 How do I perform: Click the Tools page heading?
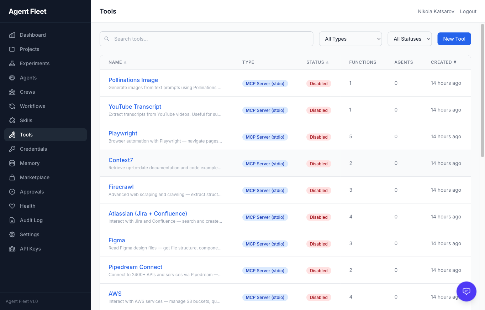(x=108, y=11)
